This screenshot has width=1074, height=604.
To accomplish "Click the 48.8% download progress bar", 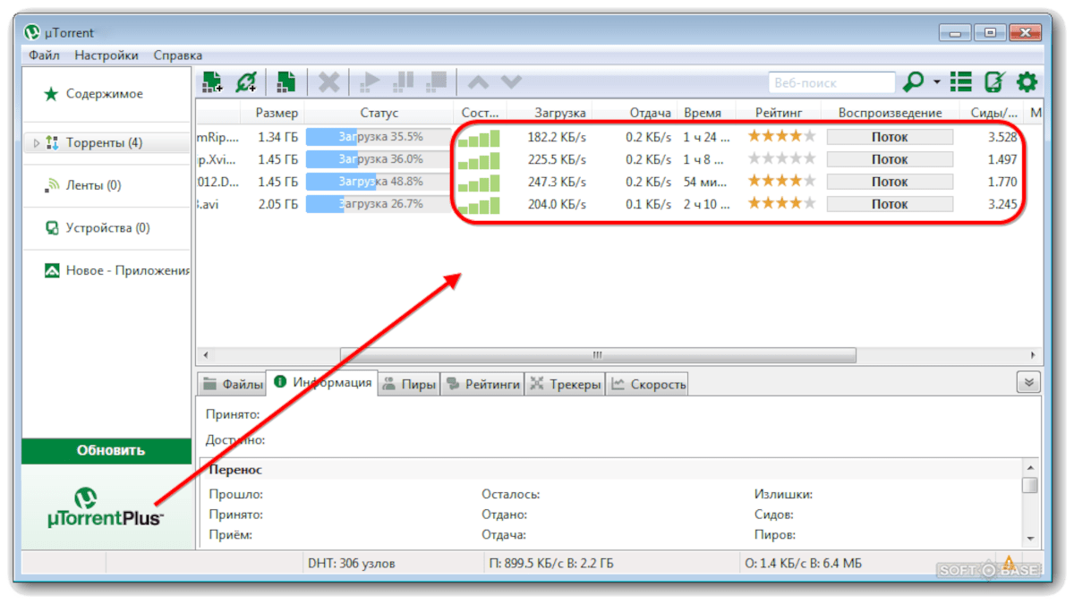I will click(378, 182).
